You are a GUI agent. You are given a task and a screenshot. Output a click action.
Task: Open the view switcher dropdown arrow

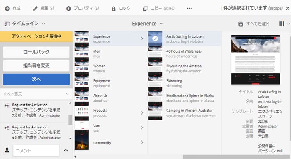[x=288, y=24]
